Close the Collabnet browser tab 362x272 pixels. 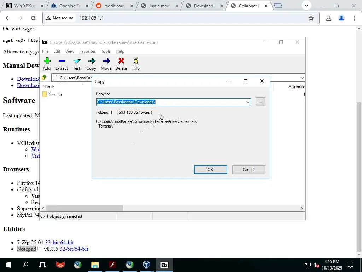pyautogui.click(x=266, y=6)
